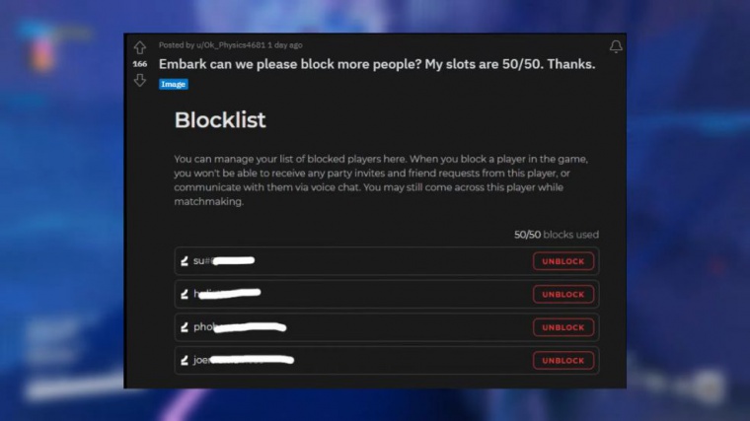750x421 pixels.
Task: Upvote the Embark blocklist post
Action: coord(140,47)
